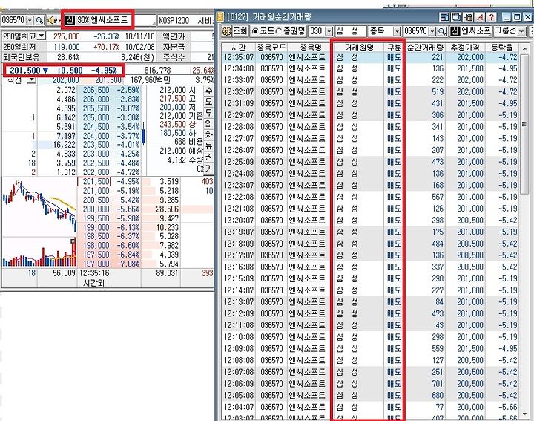Open the dropdown beside 036570 in window 0127
Viewport: 534px width, 421px height.
click(432, 32)
